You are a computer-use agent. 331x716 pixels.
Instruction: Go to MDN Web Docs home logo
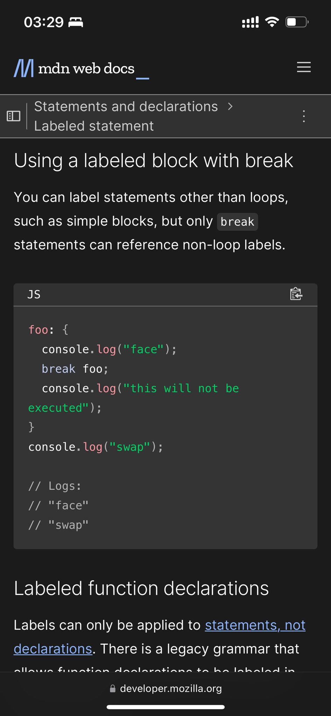[x=74, y=68]
